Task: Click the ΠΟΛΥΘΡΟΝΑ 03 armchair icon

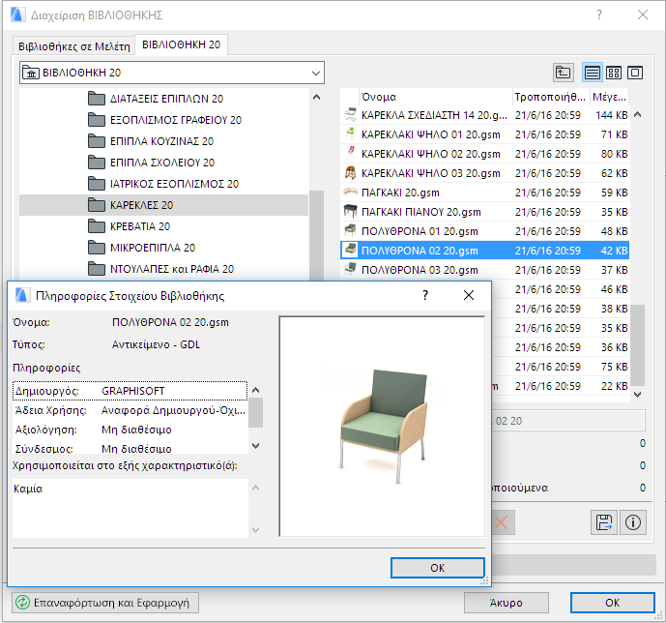Action: click(x=350, y=270)
